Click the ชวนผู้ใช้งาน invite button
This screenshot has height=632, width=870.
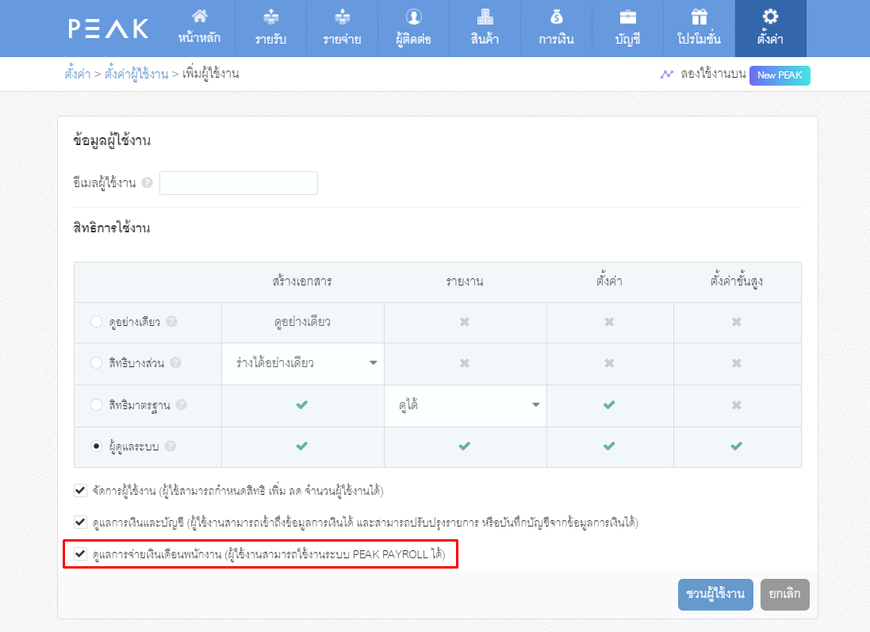coord(715,594)
